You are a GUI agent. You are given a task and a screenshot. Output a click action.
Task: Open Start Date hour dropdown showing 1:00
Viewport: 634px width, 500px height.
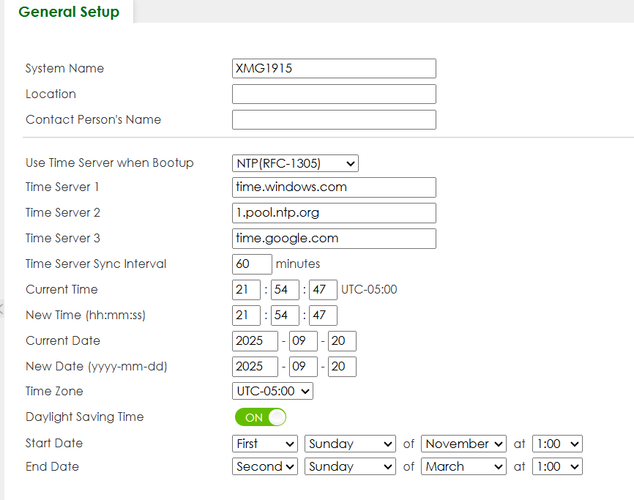(558, 444)
